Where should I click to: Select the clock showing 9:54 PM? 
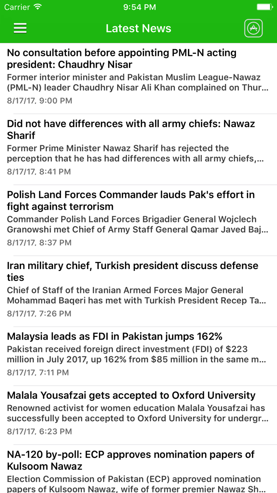tap(138, 6)
